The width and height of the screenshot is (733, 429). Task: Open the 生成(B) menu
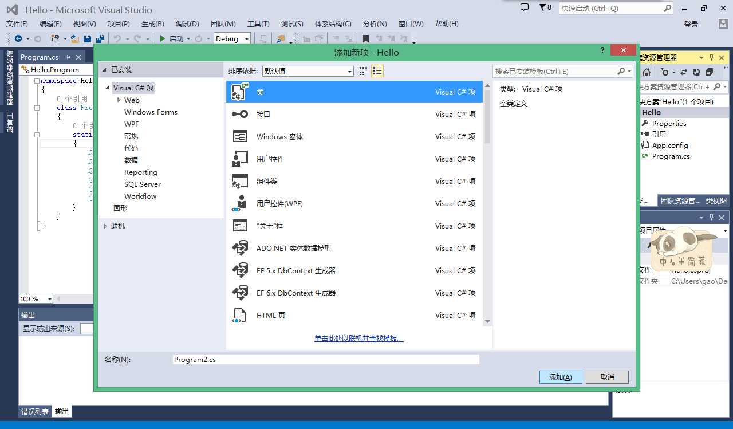pyautogui.click(x=153, y=23)
